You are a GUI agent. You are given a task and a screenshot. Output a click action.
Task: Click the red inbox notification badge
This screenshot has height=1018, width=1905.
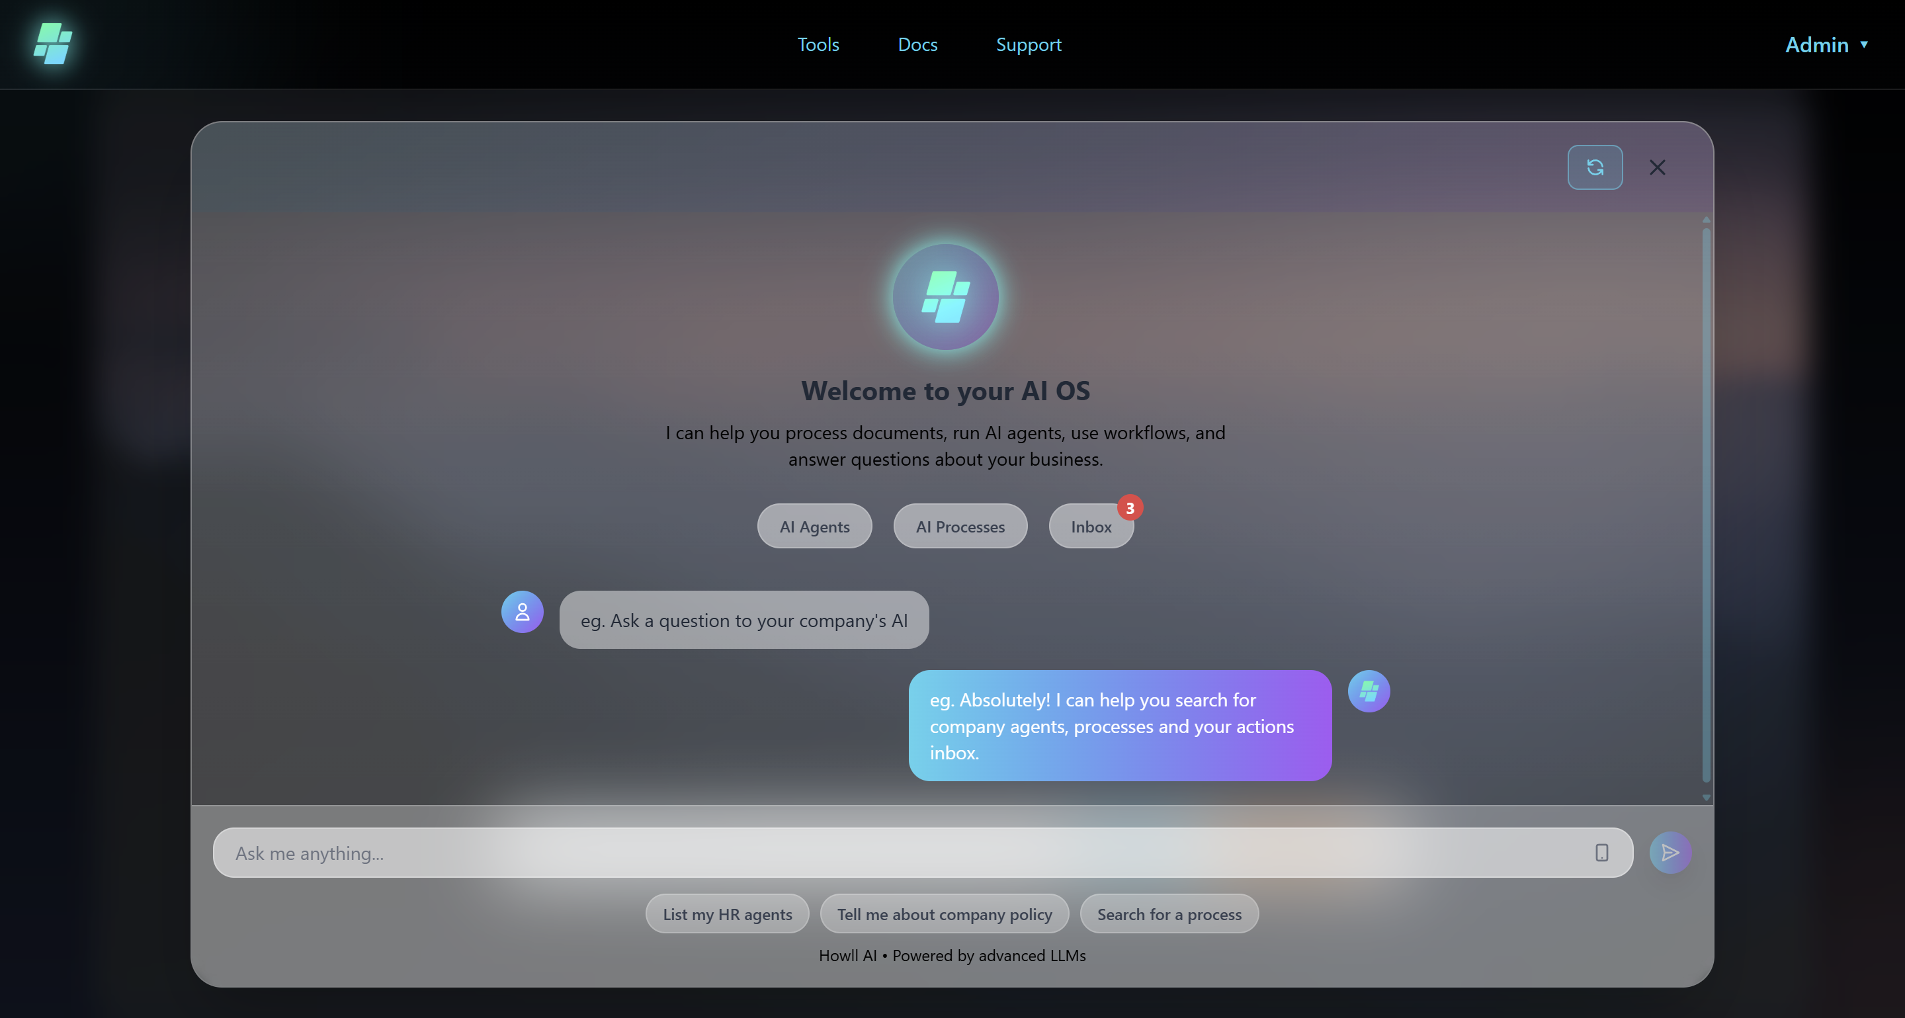click(x=1129, y=508)
